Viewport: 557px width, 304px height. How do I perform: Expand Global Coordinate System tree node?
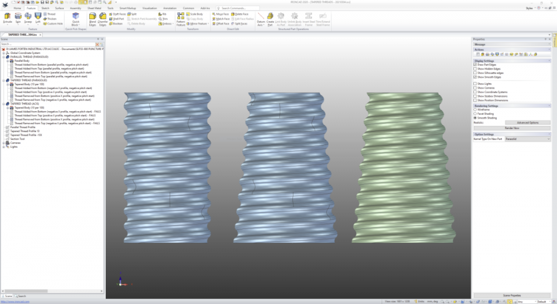click(3, 53)
